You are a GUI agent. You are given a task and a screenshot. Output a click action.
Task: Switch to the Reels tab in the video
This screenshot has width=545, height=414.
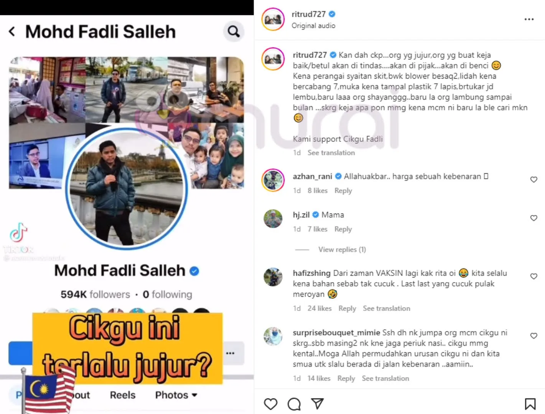[x=123, y=395]
